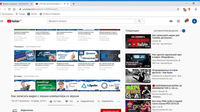The height and width of the screenshot is (112, 200).
Task: Open the boy with glasses thumbnail
Action: click(67, 86)
